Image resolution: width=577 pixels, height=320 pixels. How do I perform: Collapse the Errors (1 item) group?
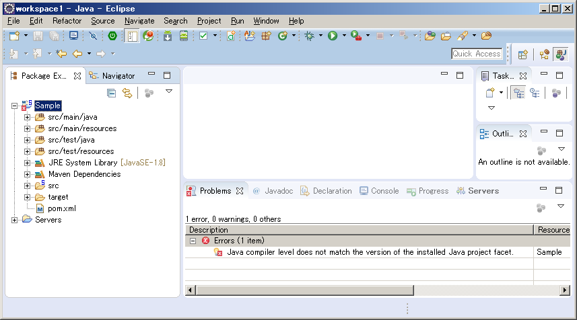(x=193, y=241)
